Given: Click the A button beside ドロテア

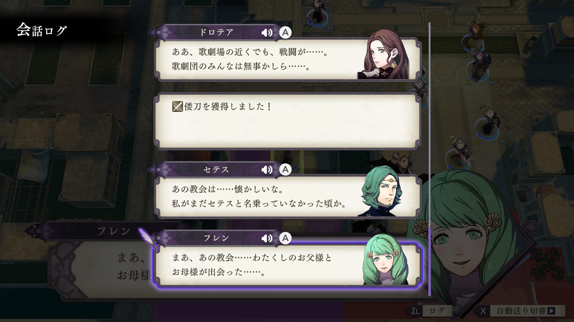Looking at the screenshot, I should pyautogui.click(x=285, y=32).
